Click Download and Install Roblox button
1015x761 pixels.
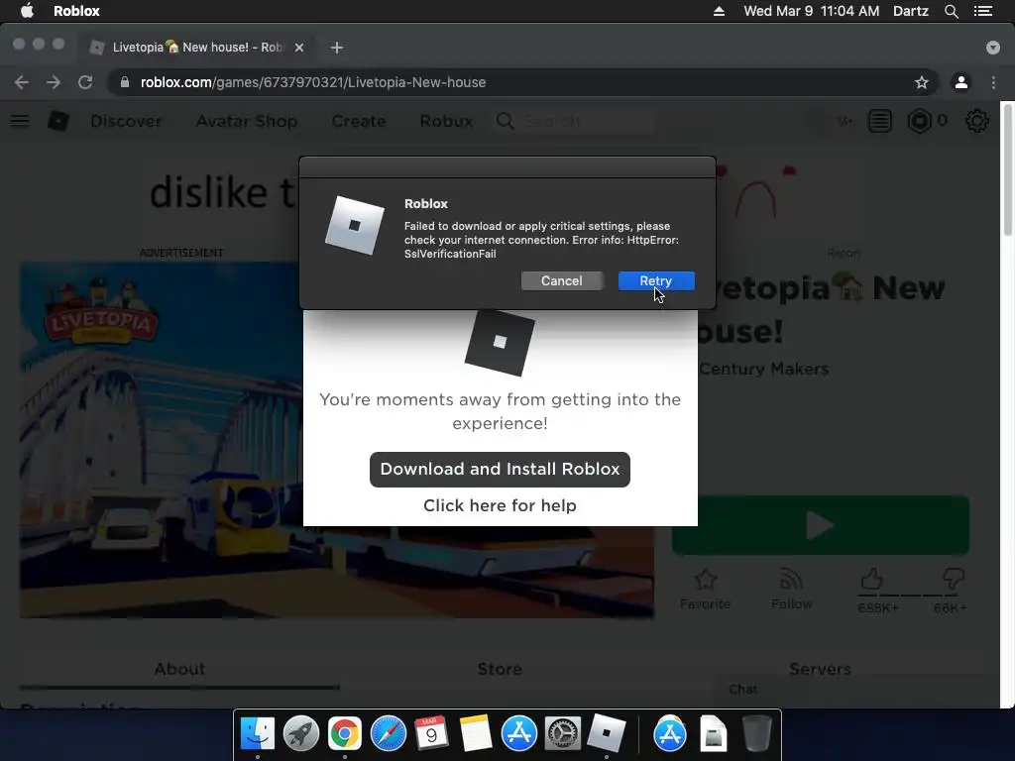click(x=500, y=469)
